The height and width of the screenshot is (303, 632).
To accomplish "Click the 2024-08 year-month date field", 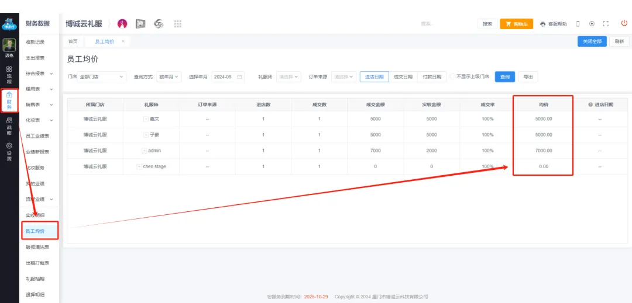I will [x=227, y=76].
